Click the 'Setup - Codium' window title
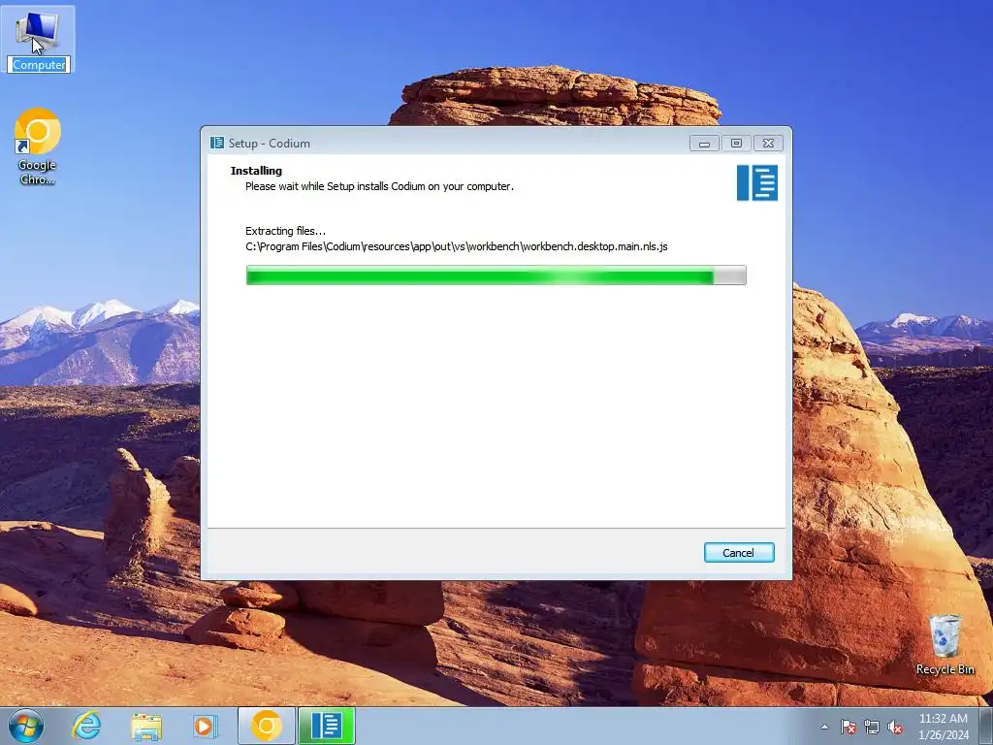993x745 pixels. click(270, 144)
